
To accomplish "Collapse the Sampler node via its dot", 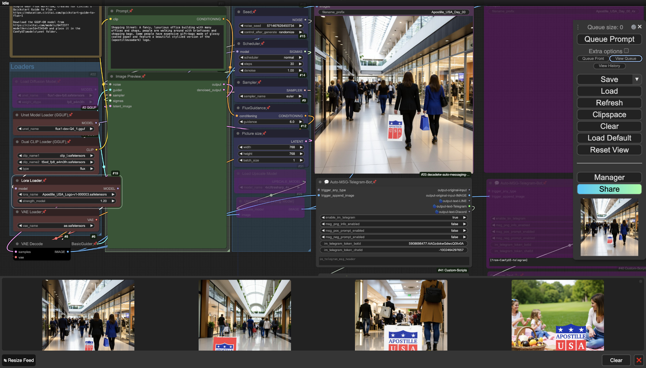I will pos(239,82).
